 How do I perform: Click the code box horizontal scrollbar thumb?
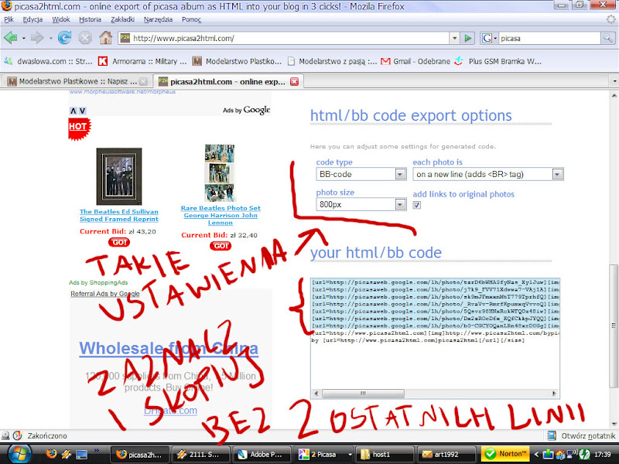(x=363, y=394)
